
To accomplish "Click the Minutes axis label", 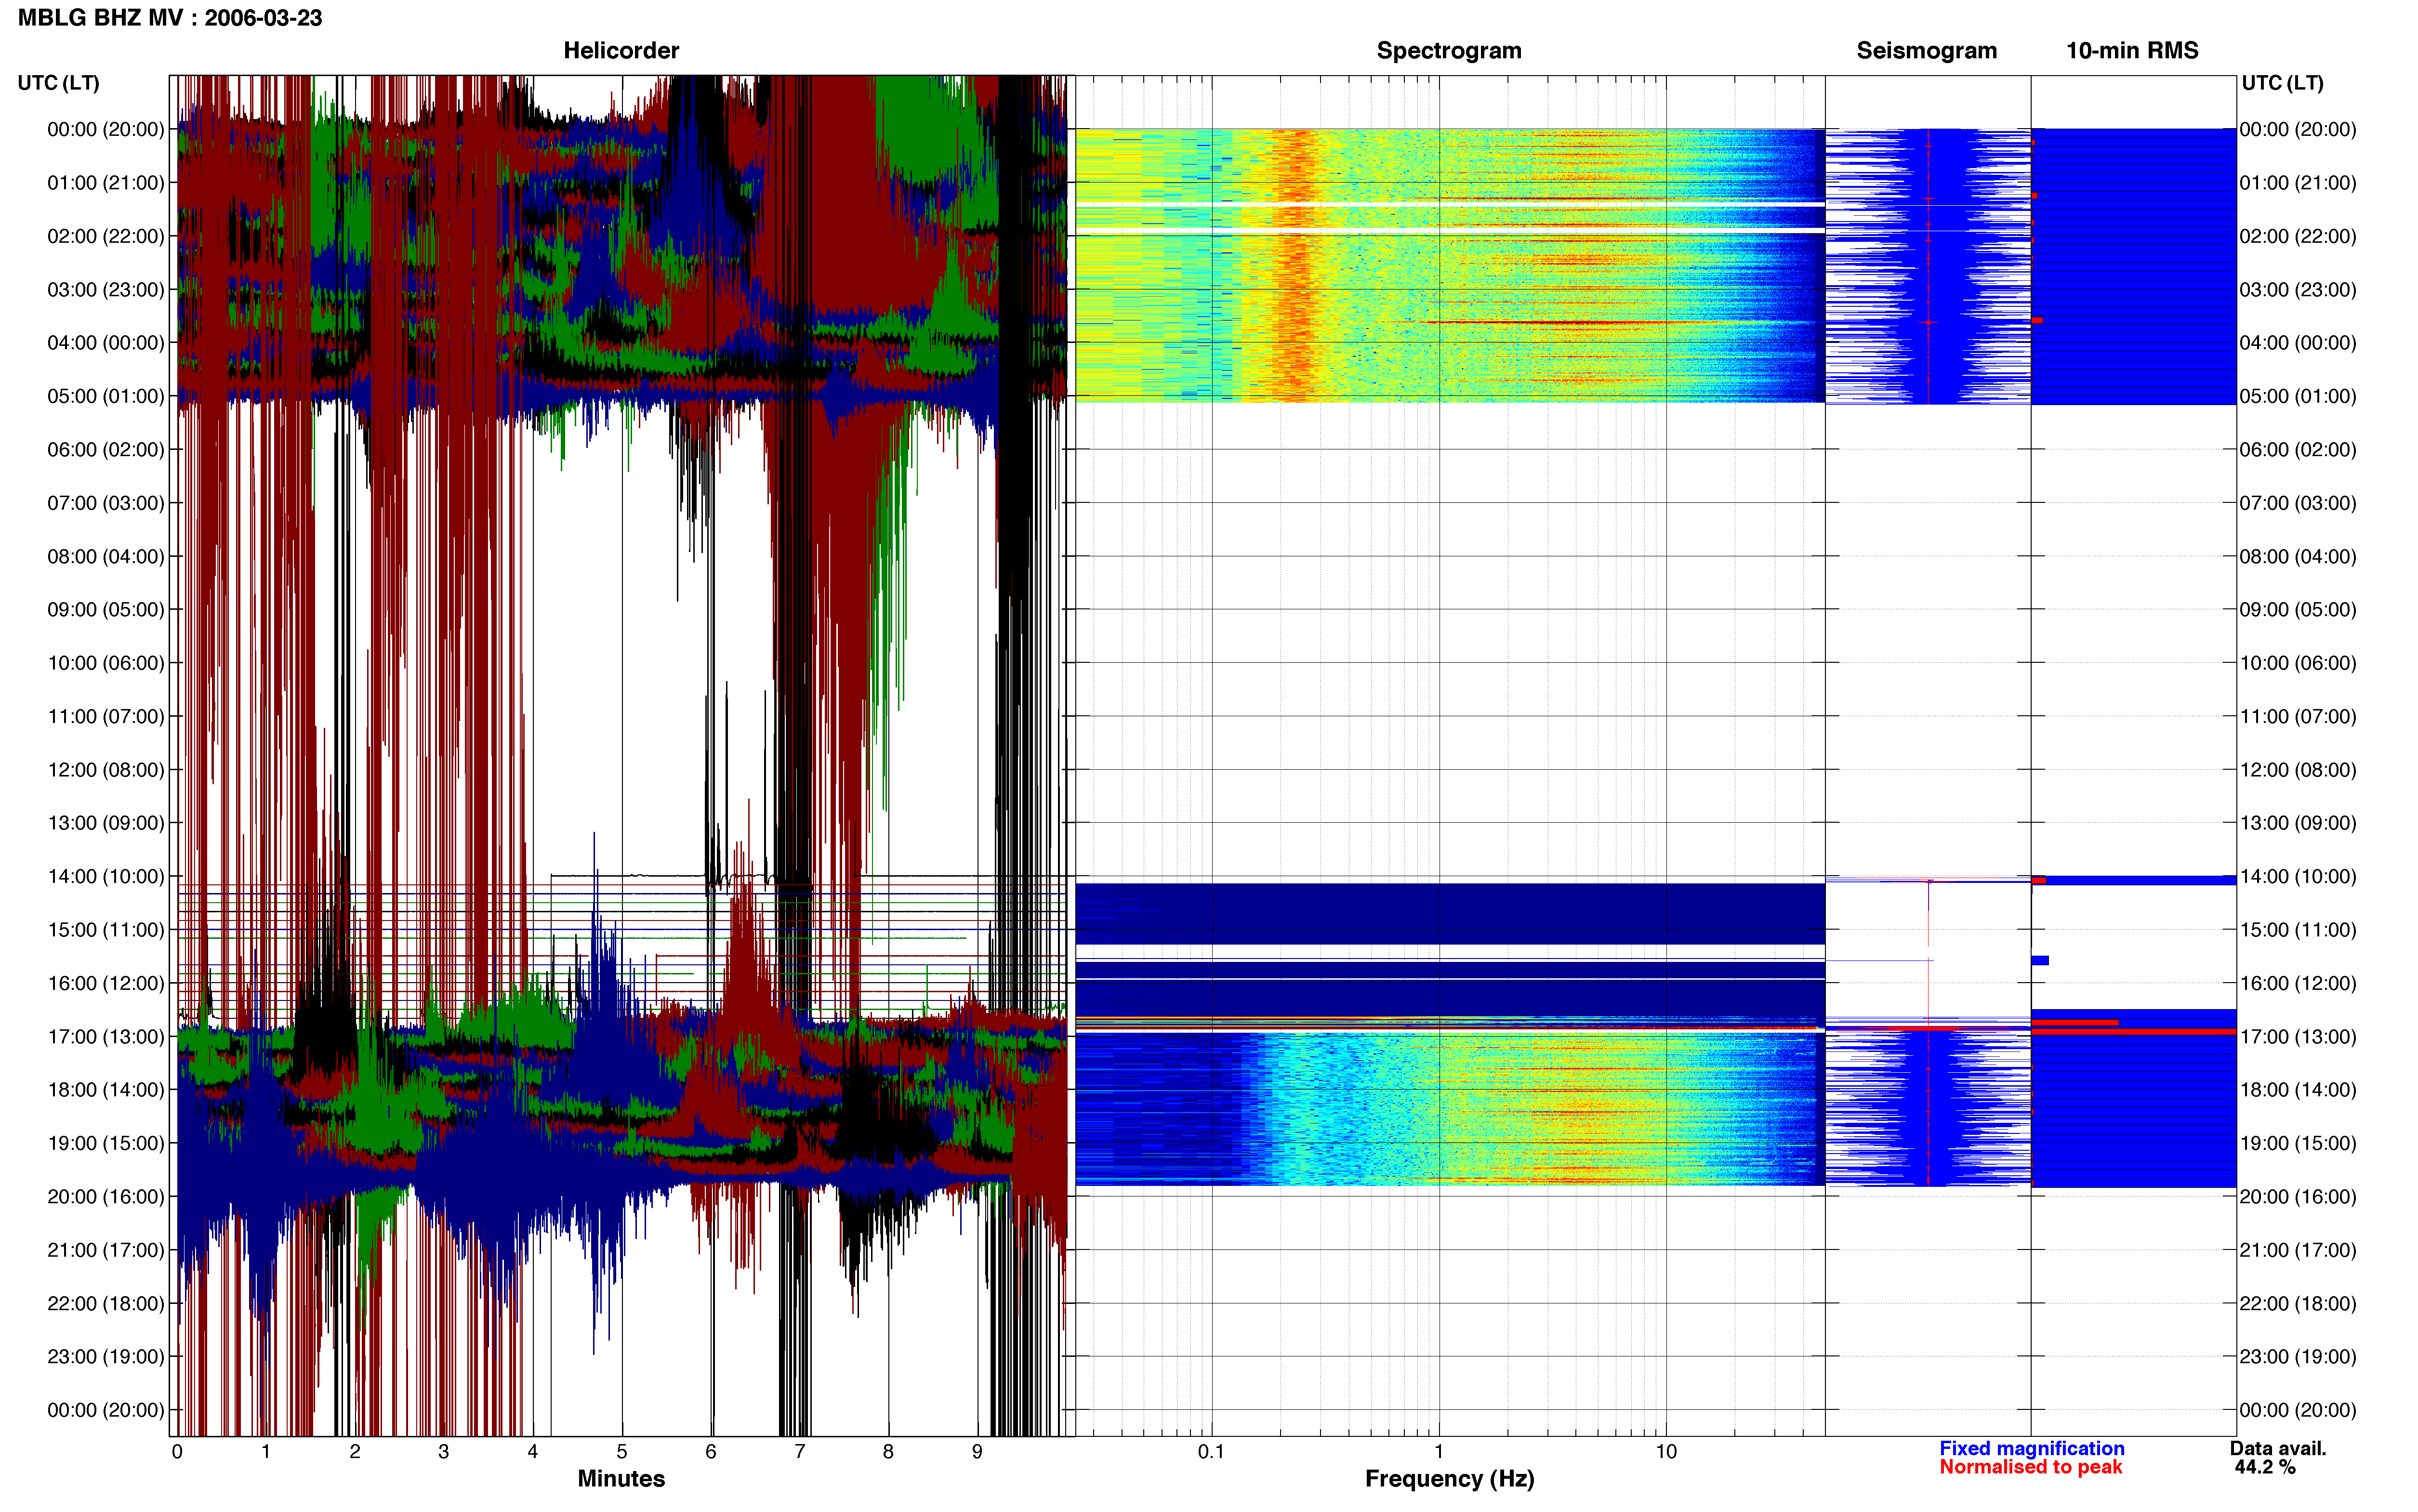I will (x=621, y=1478).
